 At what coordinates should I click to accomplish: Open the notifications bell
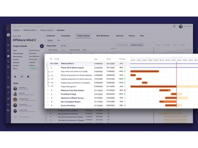(174, 26)
